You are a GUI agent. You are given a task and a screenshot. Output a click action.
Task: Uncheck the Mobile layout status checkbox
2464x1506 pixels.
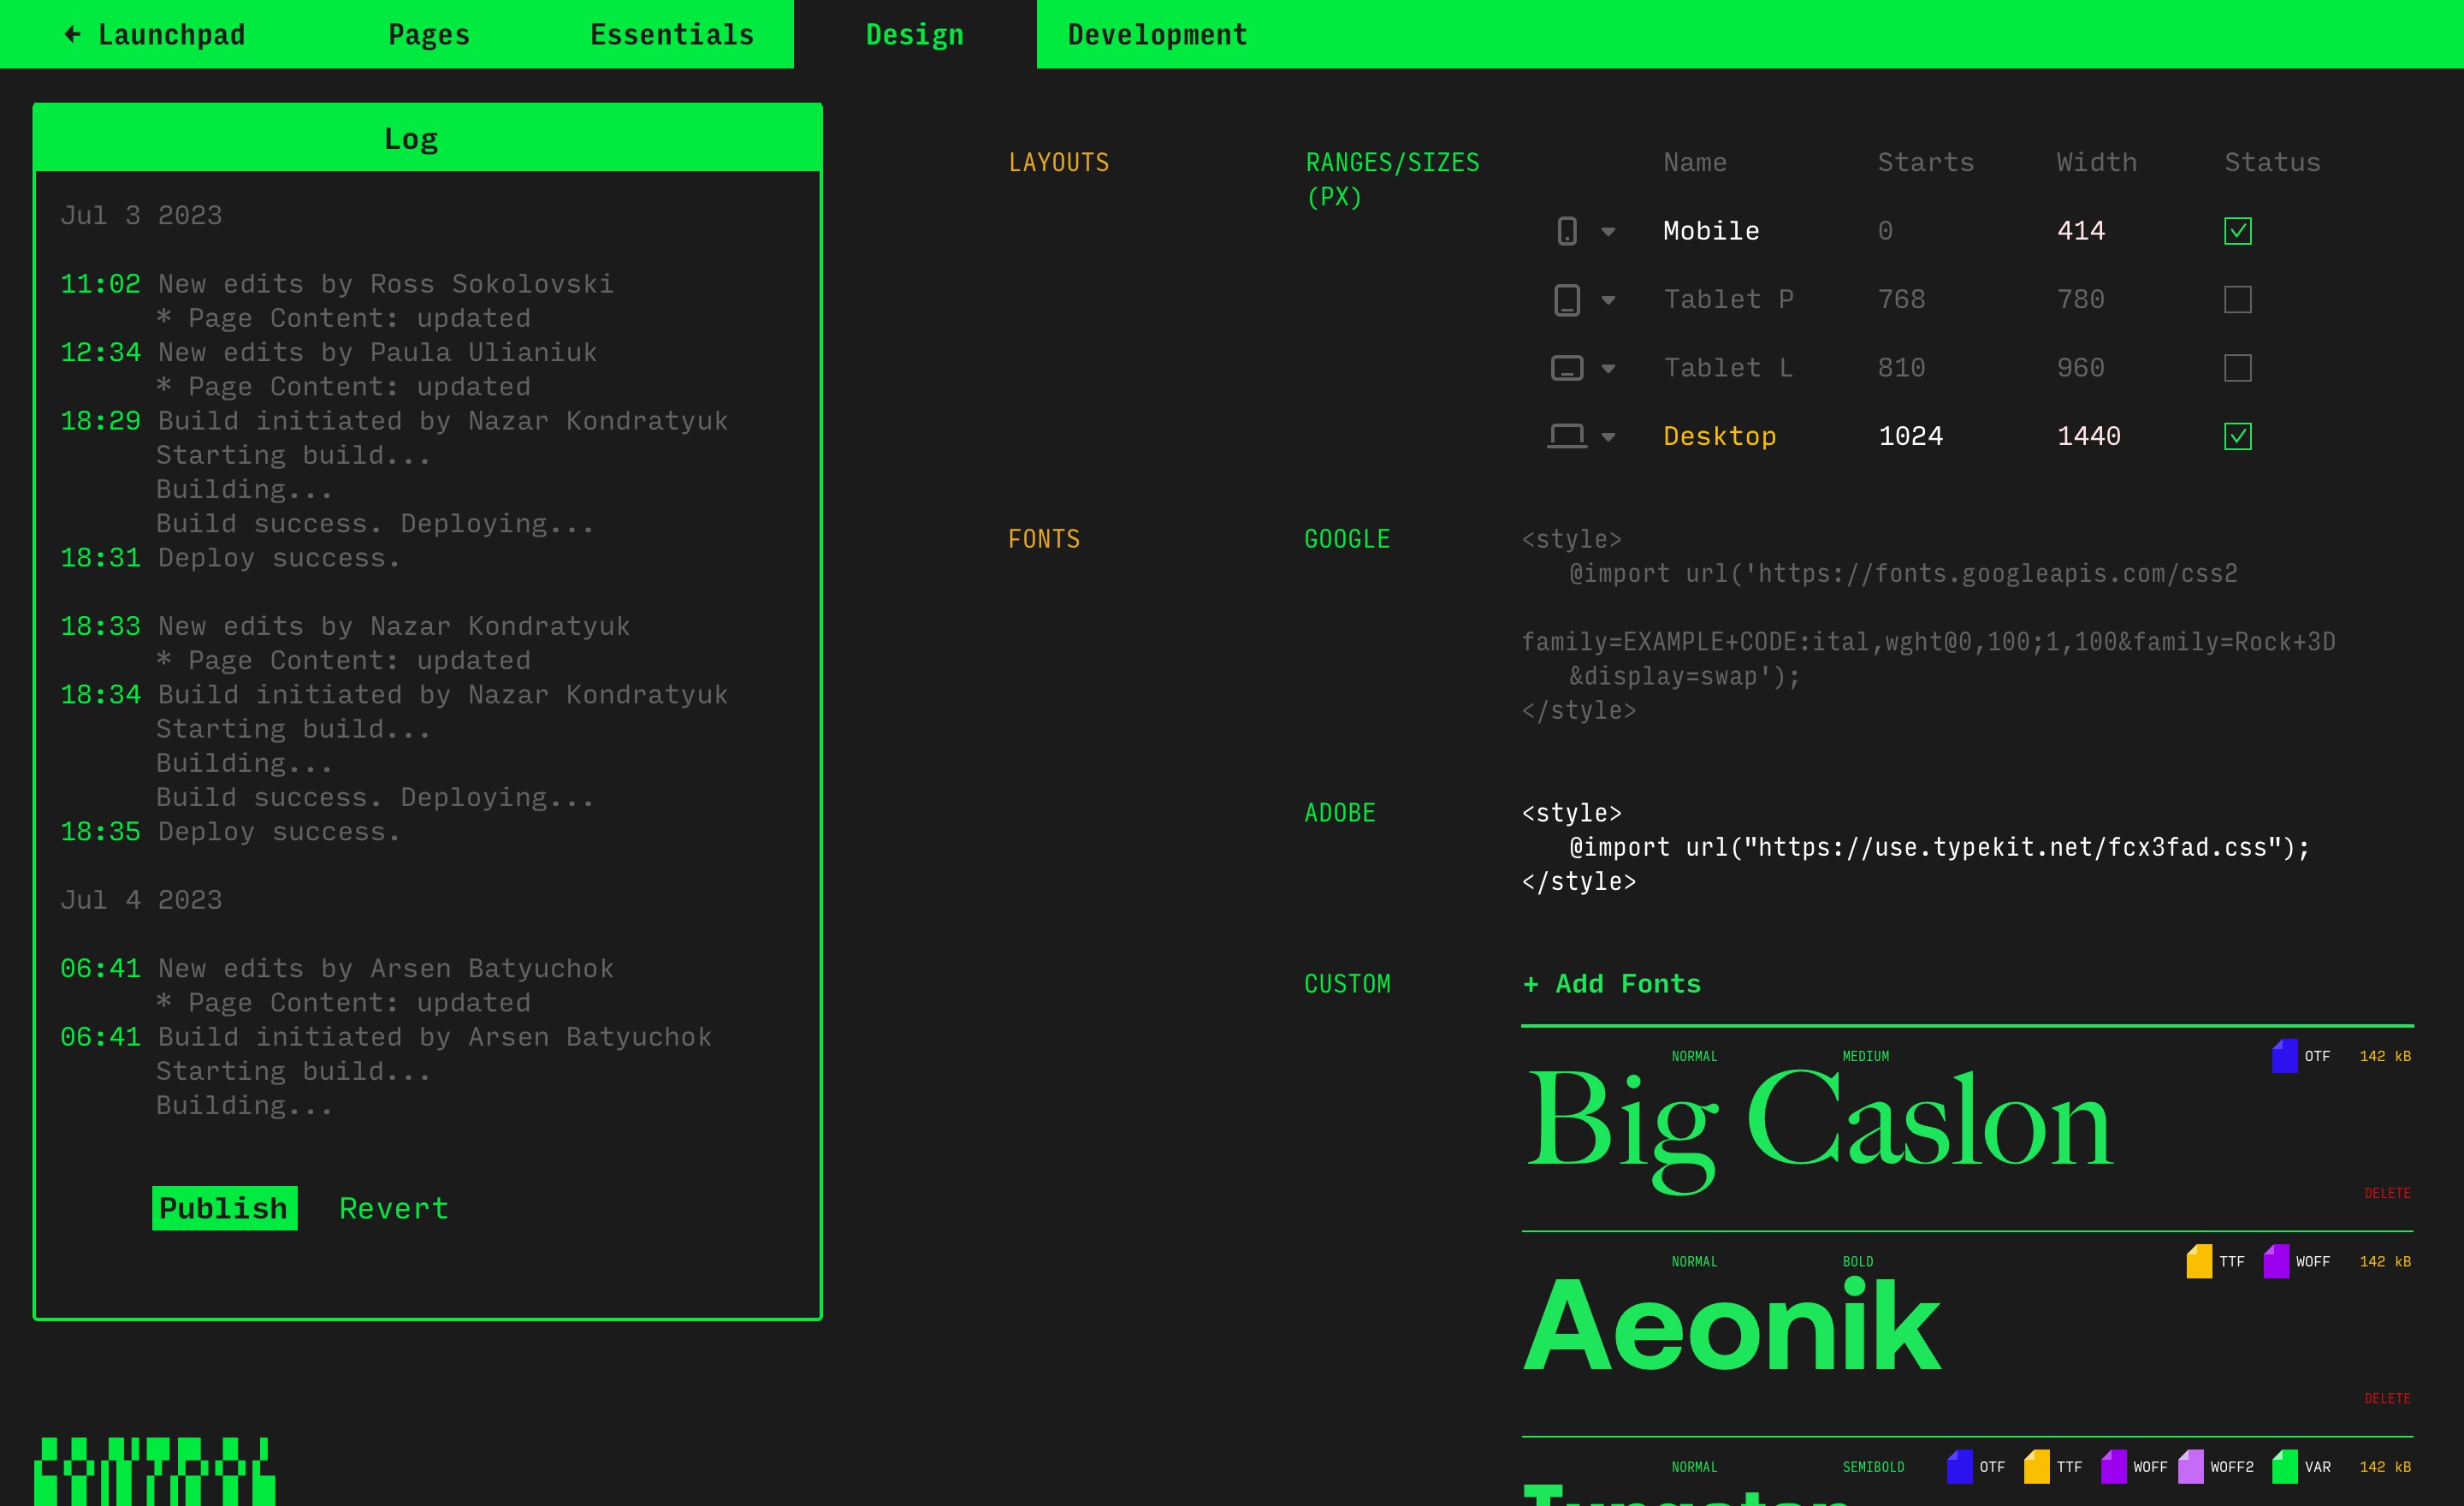pos(2237,231)
